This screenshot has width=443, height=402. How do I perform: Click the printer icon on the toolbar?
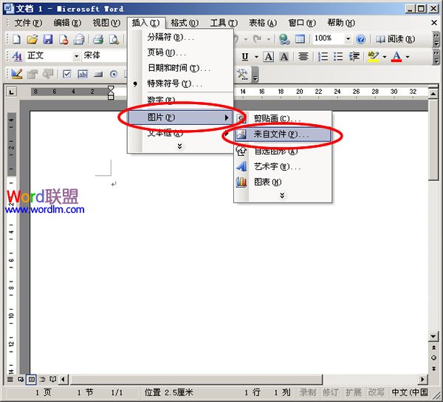(98, 39)
